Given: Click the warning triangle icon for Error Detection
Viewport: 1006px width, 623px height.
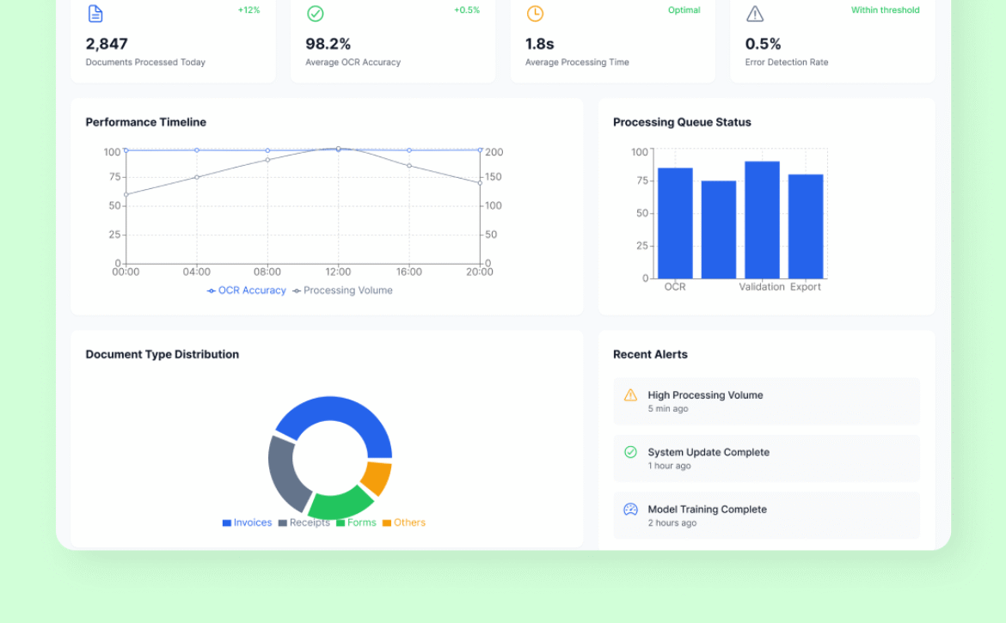Looking at the screenshot, I should coord(755,14).
